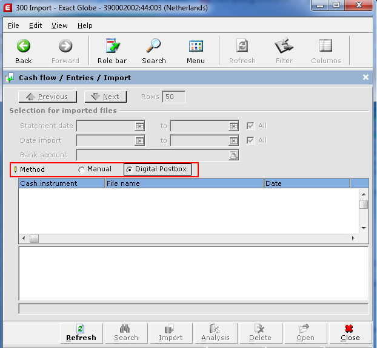Click the Previous button
The image size is (377, 348).
[x=48, y=97]
